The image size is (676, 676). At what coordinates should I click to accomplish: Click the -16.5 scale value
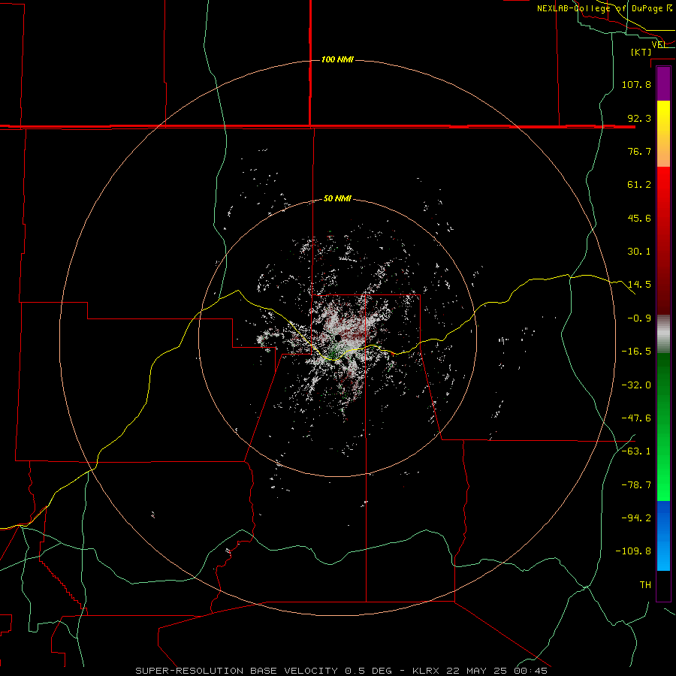636,352
